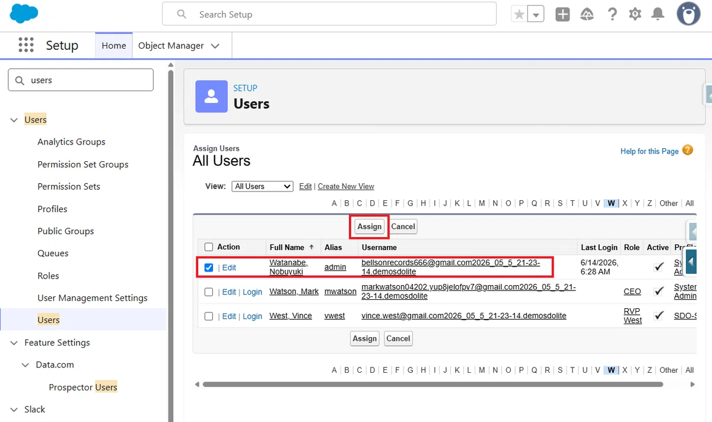Image resolution: width=712 pixels, height=422 pixels.
Task: Click the table's right scroll arrow
Action: (x=692, y=384)
